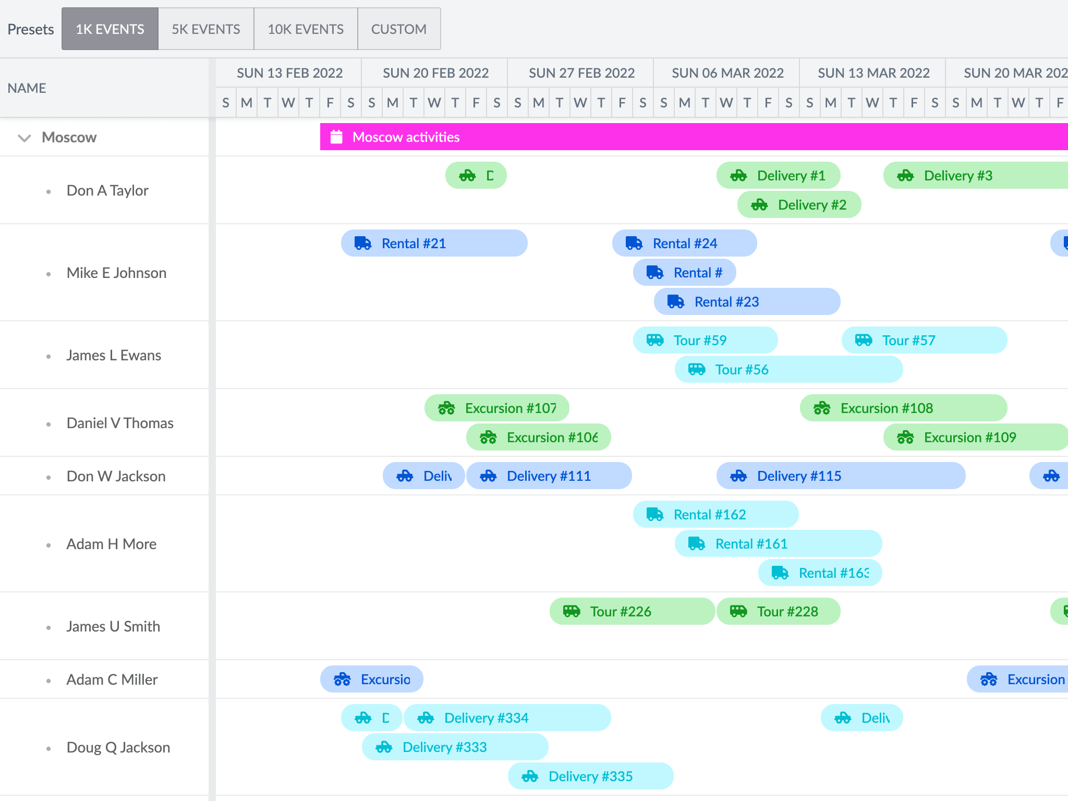Click the car icon on Delivery #111
1068x801 pixels.
point(488,476)
